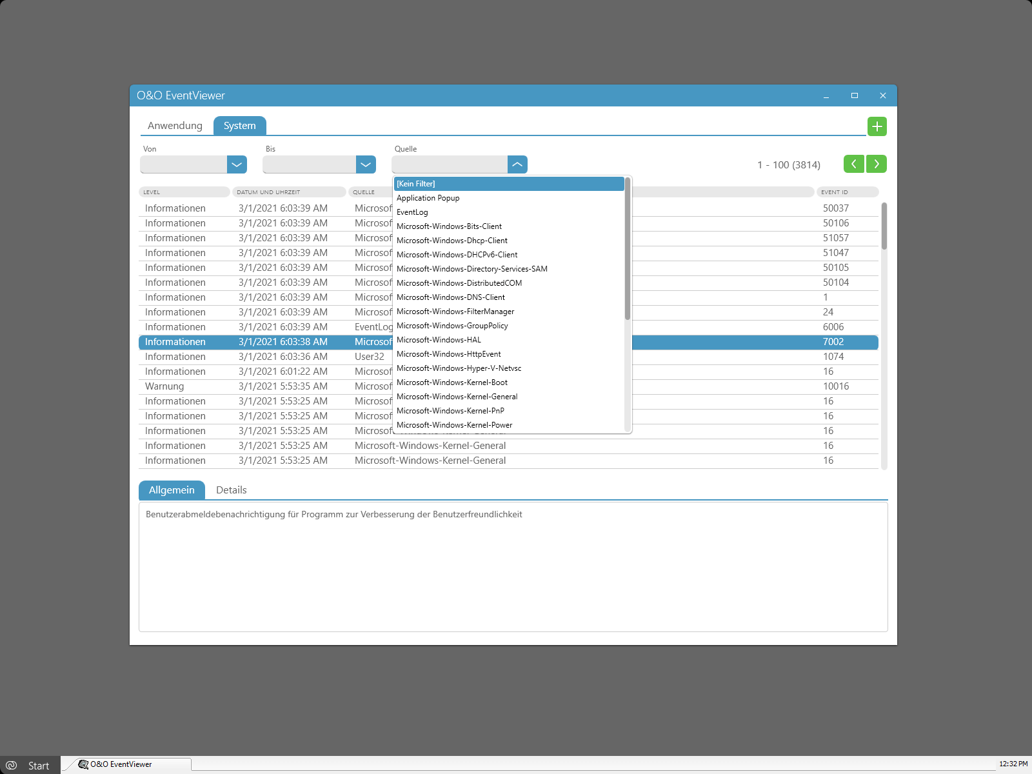Go to previous page with green left arrow
Image resolution: width=1032 pixels, height=774 pixels.
853,164
